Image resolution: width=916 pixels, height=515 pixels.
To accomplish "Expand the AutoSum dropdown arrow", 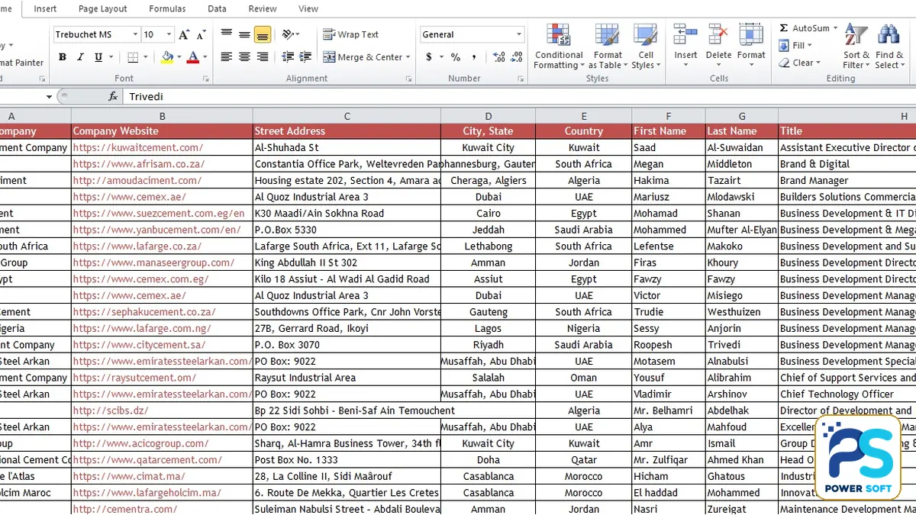I will pyautogui.click(x=835, y=28).
